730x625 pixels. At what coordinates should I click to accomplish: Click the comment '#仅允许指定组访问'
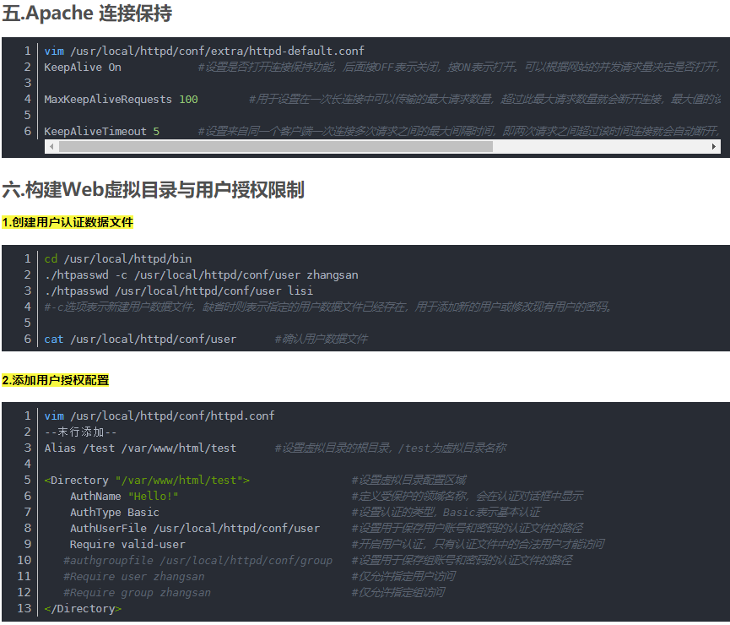(x=398, y=592)
